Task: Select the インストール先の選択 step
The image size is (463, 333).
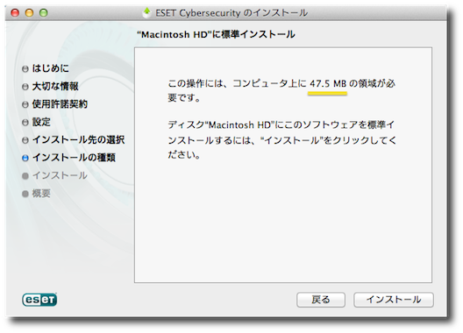Action: pos(78,139)
